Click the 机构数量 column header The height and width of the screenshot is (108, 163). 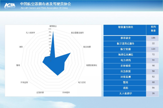tap(153, 29)
